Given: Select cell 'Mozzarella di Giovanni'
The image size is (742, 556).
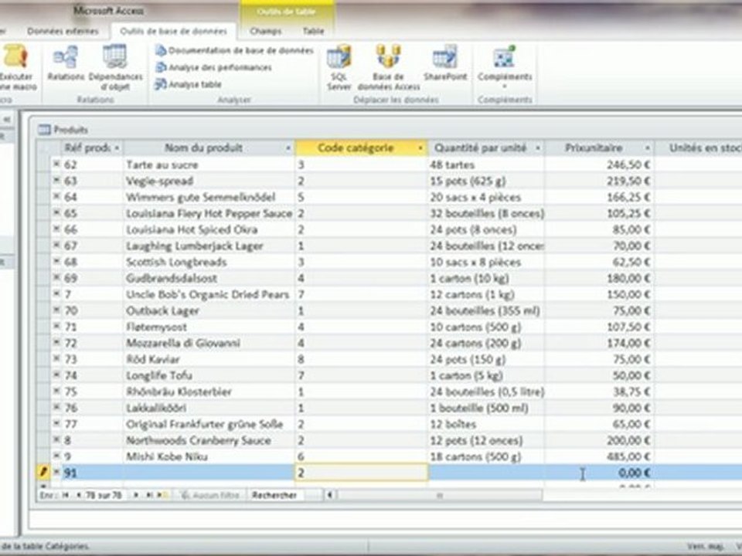Looking at the screenshot, I should click(x=209, y=343).
